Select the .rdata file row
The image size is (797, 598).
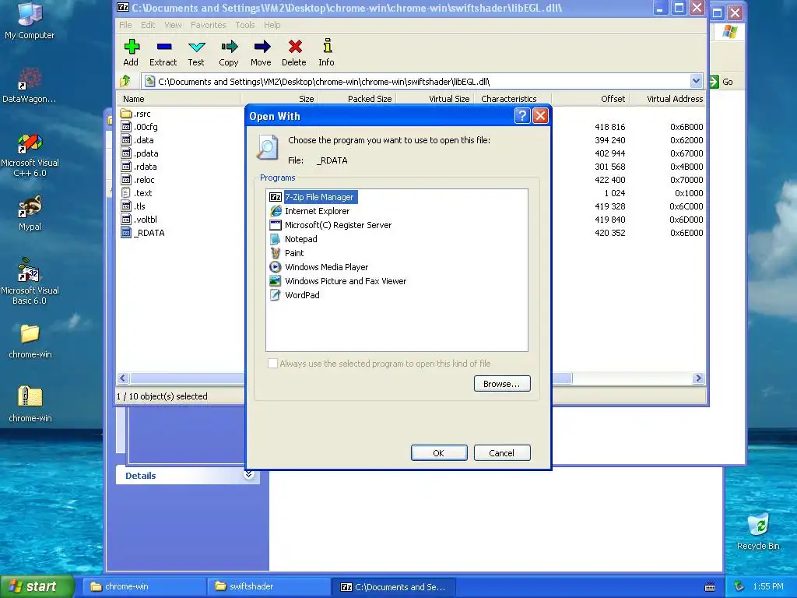pyautogui.click(x=139, y=167)
